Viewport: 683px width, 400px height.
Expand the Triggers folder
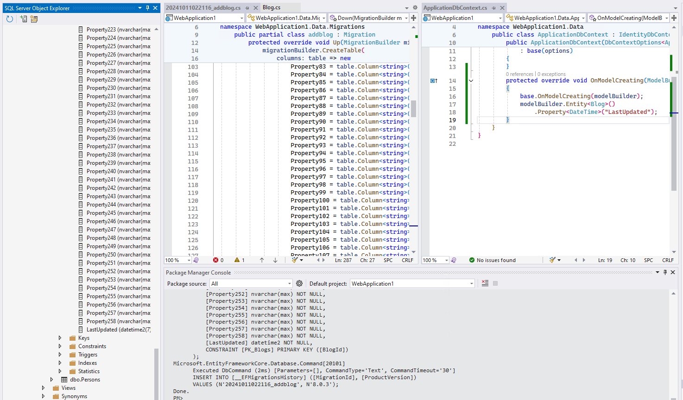coord(60,355)
